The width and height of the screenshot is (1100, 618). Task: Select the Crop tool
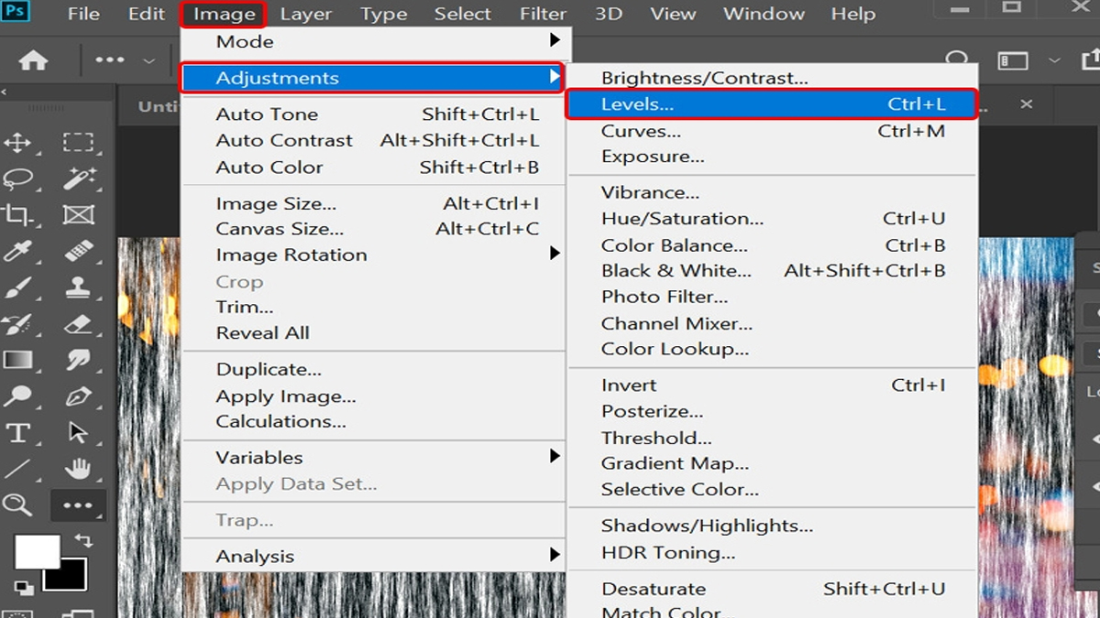coord(16,215)
